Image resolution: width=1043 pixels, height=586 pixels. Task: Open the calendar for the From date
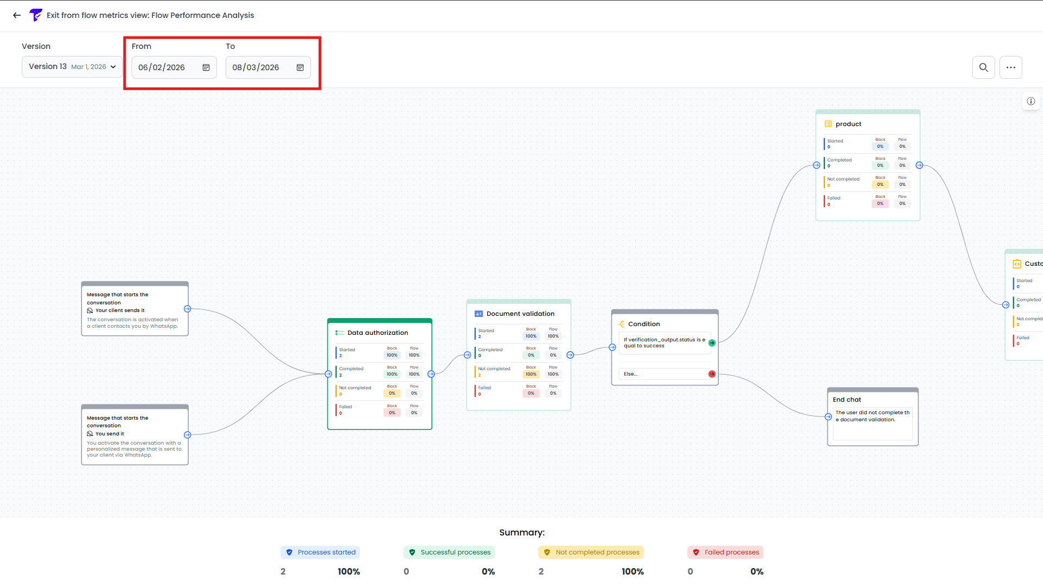pyautogui.click(x=206, y=67)
